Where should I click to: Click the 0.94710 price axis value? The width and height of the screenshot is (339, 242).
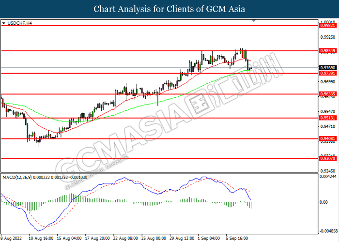coord(328,126)
